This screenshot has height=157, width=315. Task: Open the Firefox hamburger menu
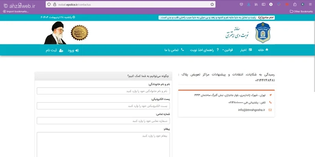point(310,4)
